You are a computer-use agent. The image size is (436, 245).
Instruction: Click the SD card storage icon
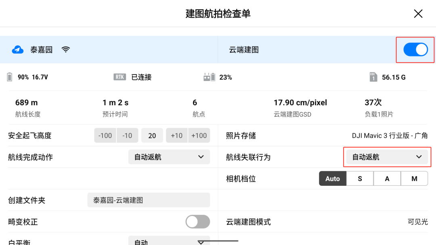373,77
